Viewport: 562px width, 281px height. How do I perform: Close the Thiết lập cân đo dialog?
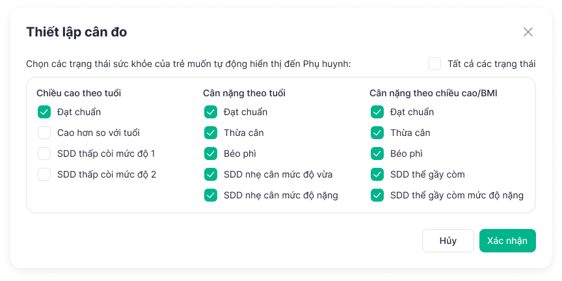tap(528, 32)
